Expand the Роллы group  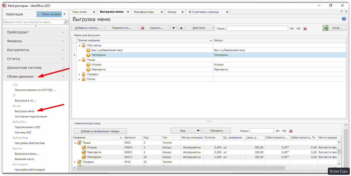pos(79,79)
